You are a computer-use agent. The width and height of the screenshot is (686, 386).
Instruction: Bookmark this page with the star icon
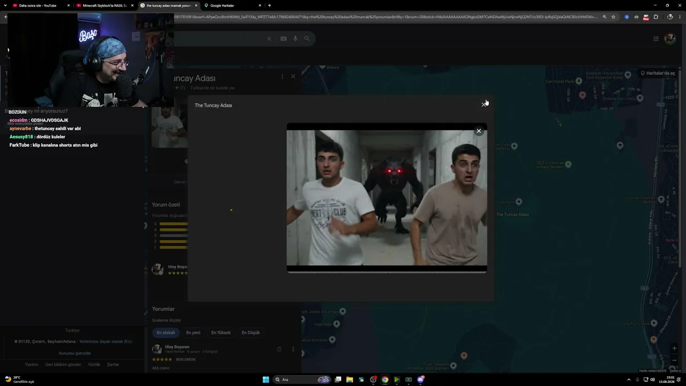coord(613,17)
